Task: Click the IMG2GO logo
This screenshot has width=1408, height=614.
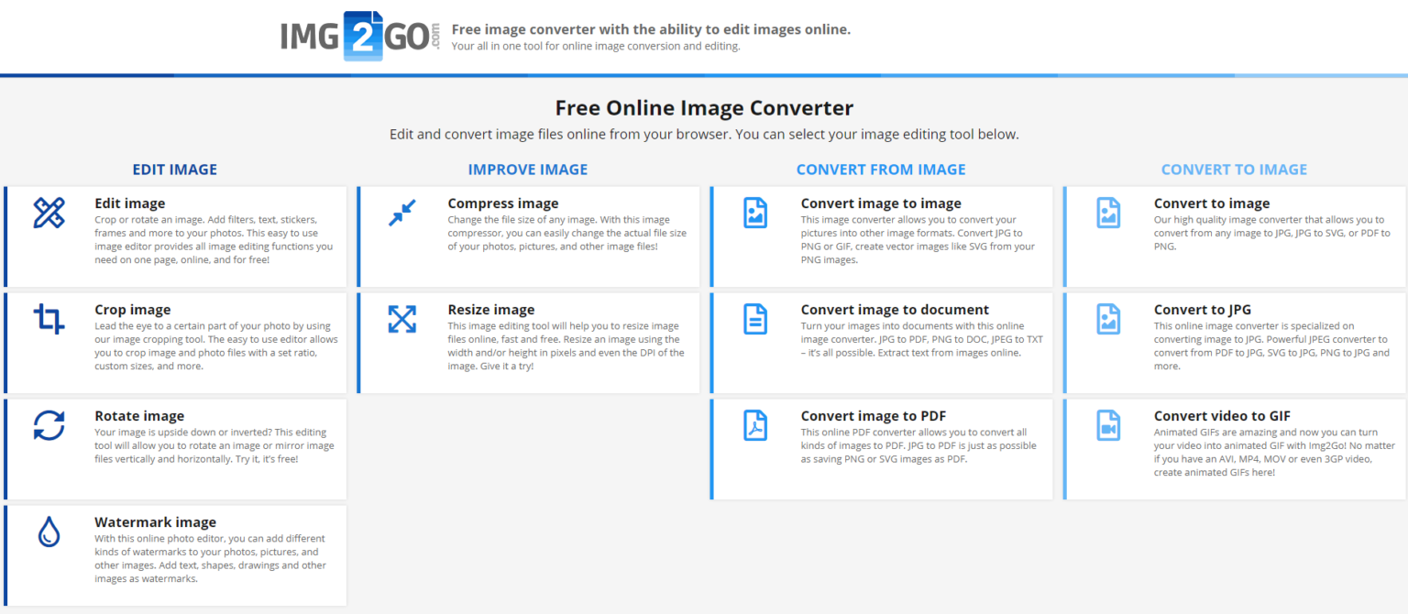Action: [x=361, y=37]
